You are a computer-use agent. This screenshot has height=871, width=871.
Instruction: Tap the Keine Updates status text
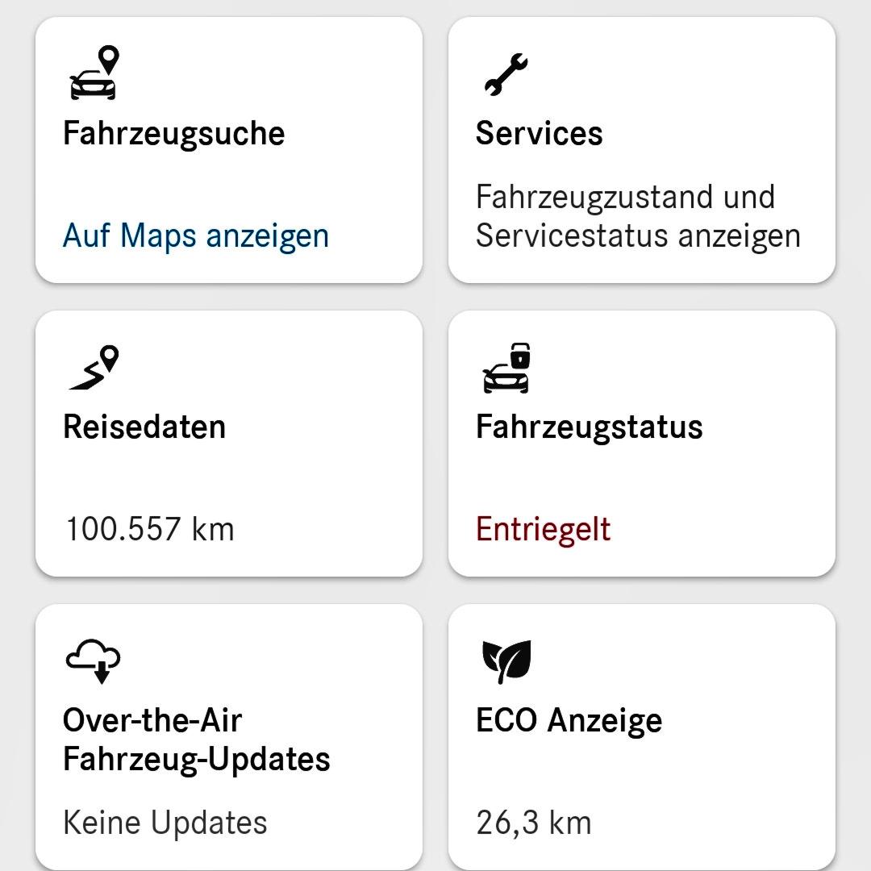(165, 823)
